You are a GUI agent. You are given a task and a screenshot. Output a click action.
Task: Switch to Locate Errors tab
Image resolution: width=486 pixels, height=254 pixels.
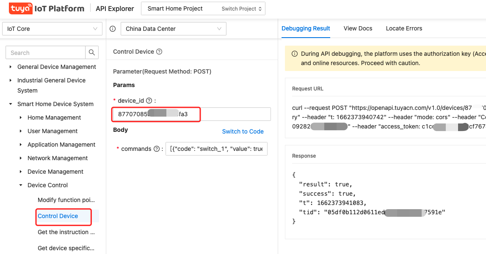pyautogui.click(x=404, y=28)
